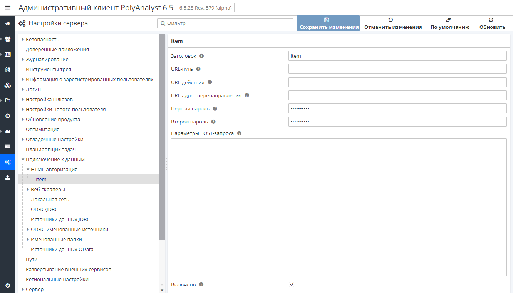Collapse the Подключение к данным node
Image resolution: width=513 pixels, height=293 pixels.
tap(23, 159)
